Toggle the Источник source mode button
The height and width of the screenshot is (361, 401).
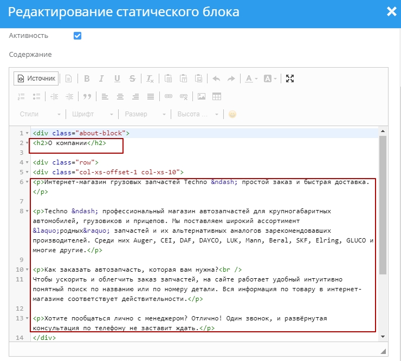click(36, 78)
